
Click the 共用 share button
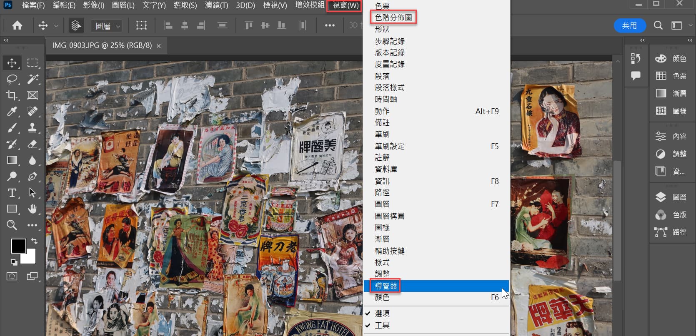point(630,25)
